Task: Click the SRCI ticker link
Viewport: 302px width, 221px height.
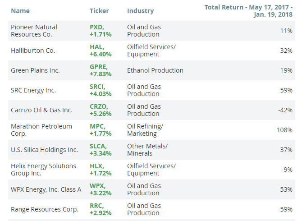Action: 97,87
